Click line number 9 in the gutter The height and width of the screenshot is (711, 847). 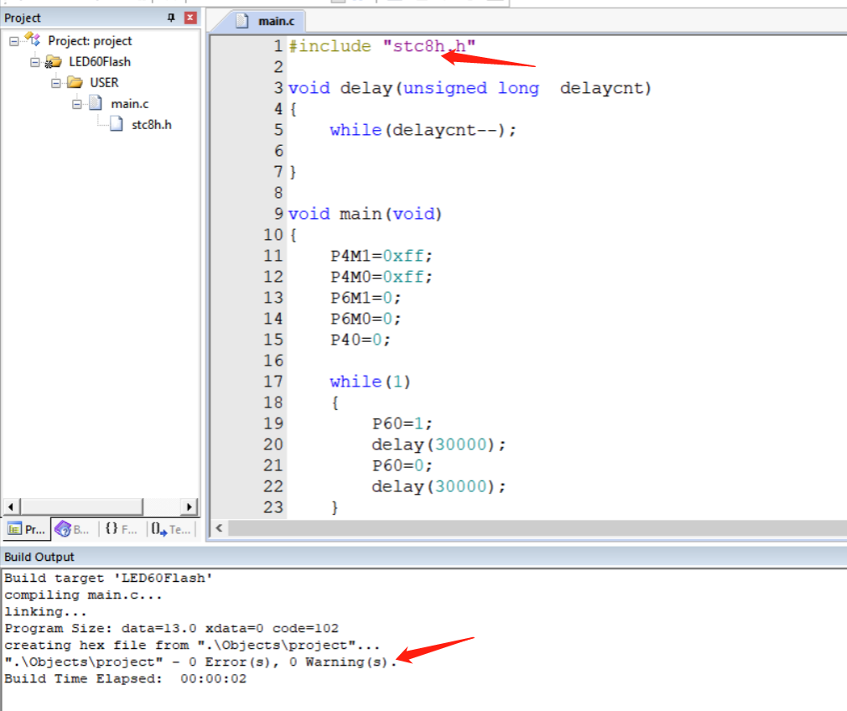pyautogui.click(x=278, y=214)
